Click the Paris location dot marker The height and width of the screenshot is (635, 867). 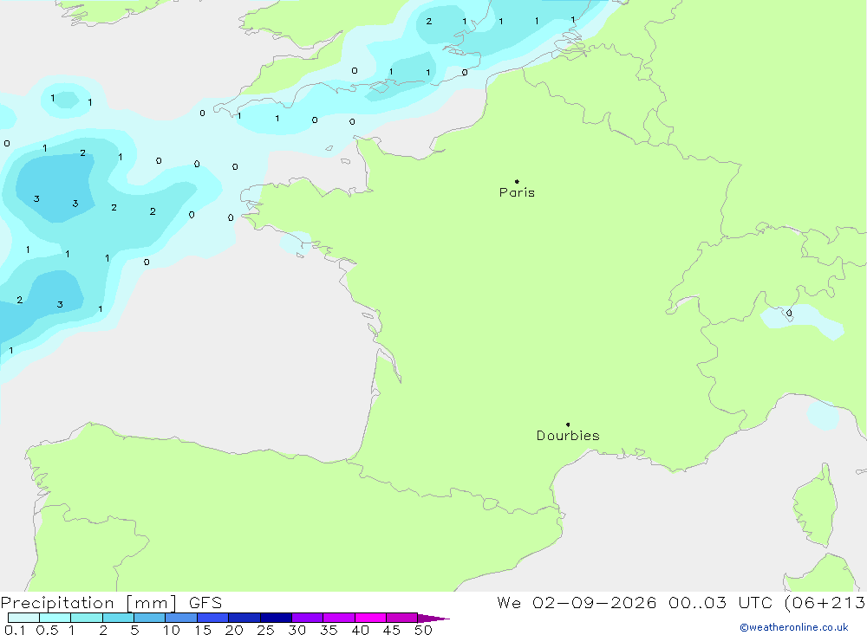pyautogui.click(x=517, y=181)
